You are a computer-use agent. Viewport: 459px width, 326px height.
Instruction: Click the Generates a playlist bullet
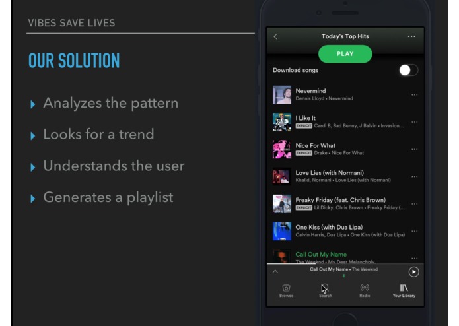click(108, 197)
